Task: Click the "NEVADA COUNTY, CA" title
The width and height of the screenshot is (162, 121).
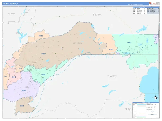Action: [11, 4]
